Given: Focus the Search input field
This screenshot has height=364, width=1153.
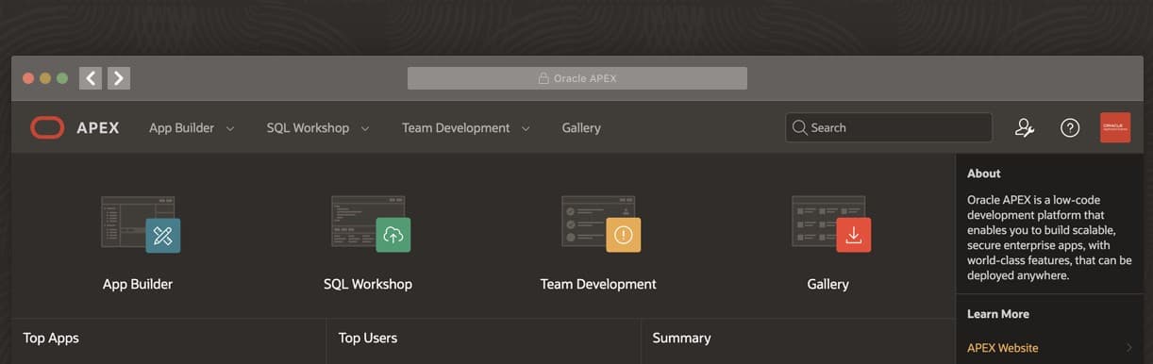Looking at the screenshot, I should pos(889,127).
